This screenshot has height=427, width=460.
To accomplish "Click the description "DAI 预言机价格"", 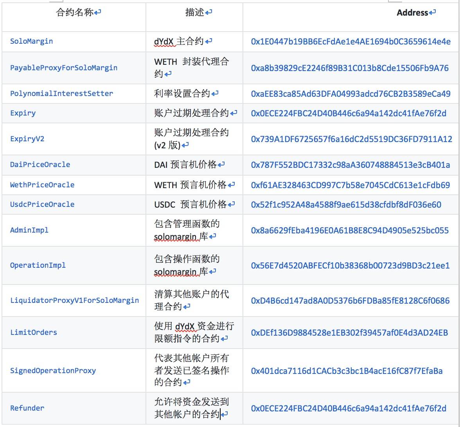I will [x=185, y=164].
